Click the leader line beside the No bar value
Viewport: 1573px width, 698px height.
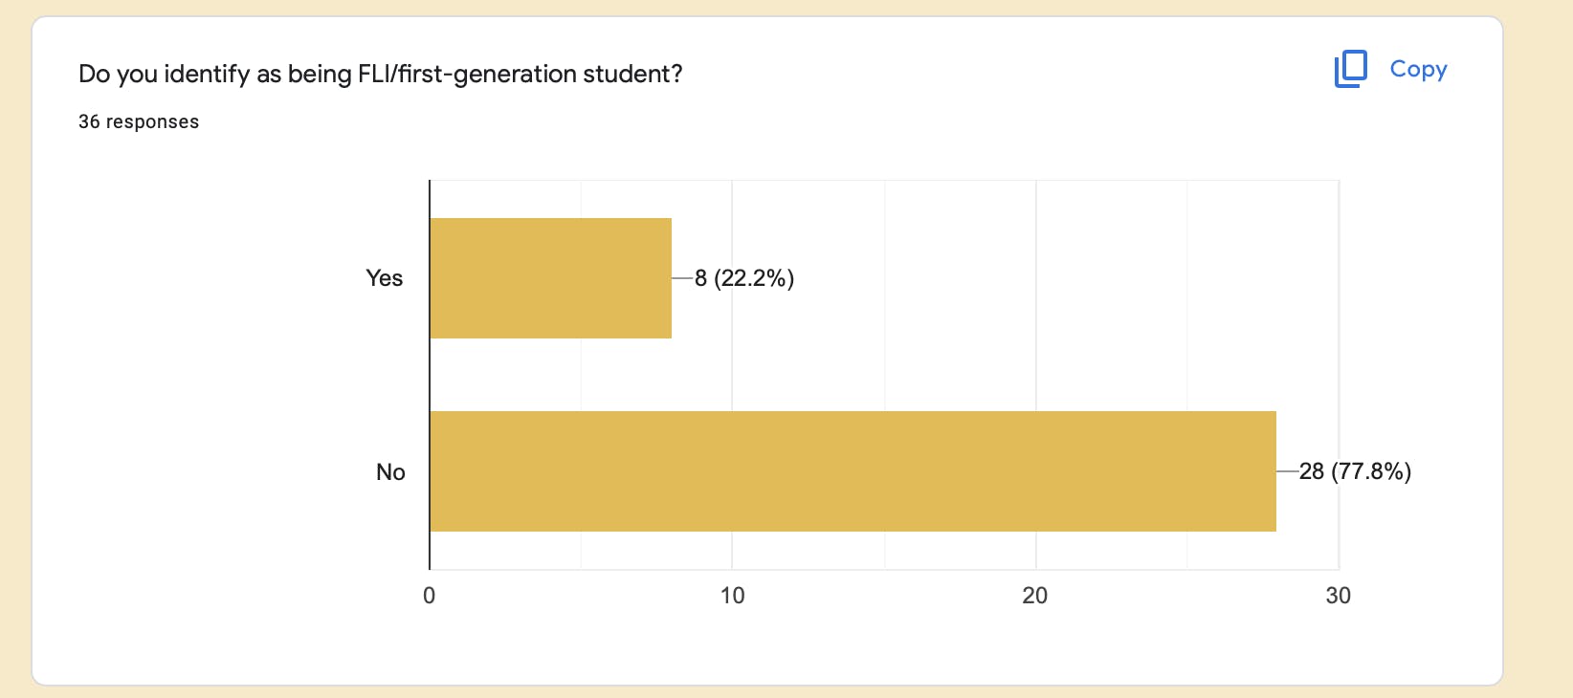pos(1287,471)
